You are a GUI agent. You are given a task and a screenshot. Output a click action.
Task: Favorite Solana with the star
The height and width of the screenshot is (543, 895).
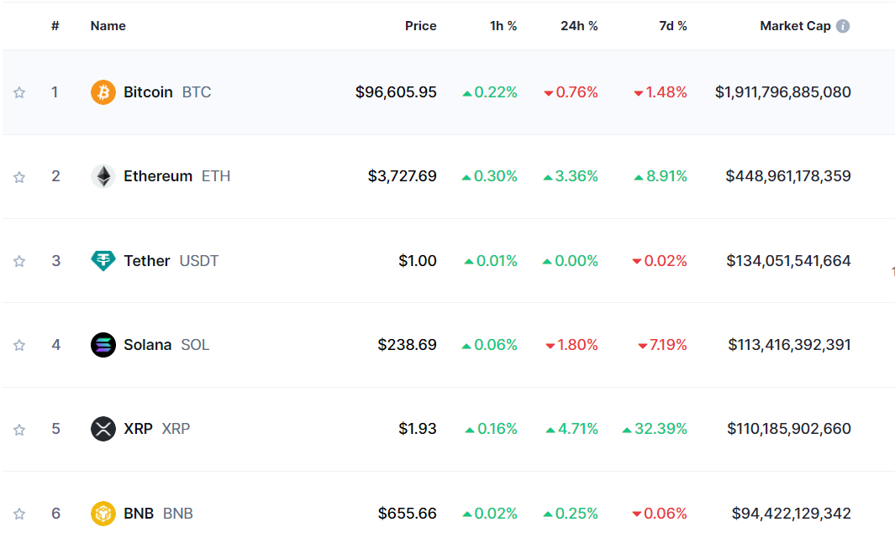(19, 345)
